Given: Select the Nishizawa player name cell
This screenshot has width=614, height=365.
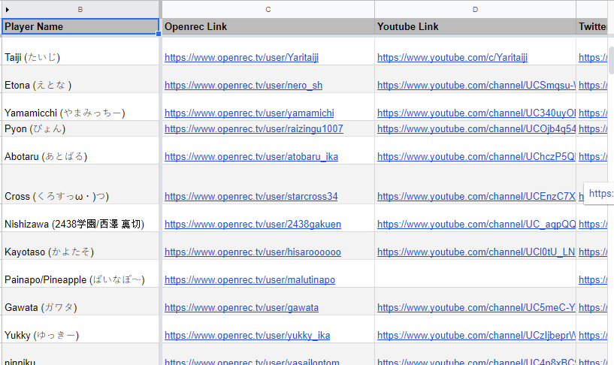Looking at the screenshot, I should click(80, 218).
